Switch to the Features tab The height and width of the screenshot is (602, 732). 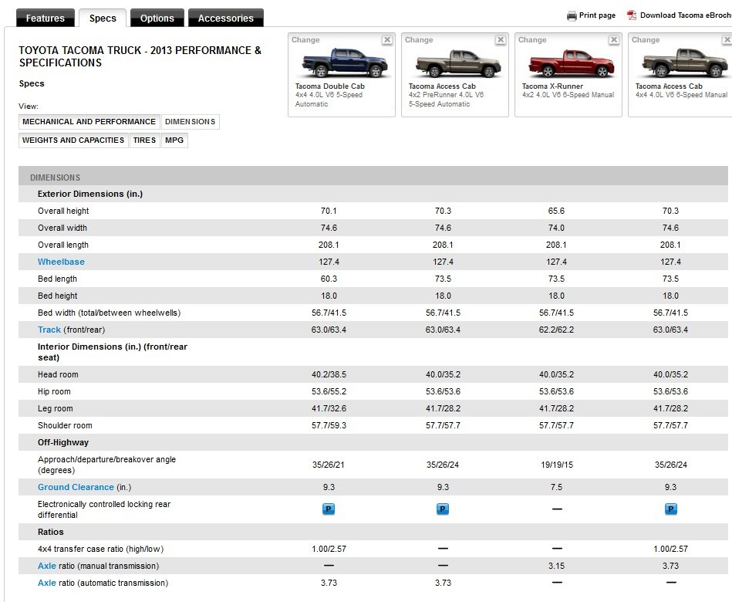point(46,19)
